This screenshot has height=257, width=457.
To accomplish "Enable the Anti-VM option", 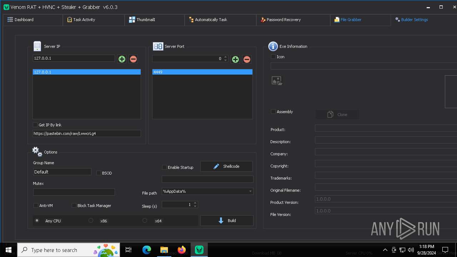I will pyautogui.click(x=36, y=205).
